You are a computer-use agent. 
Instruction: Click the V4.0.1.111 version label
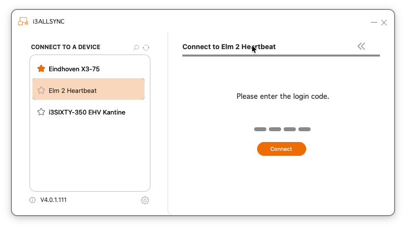tap(53, 200)
